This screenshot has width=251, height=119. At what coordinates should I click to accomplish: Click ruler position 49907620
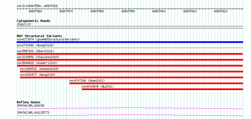point(221,11)
